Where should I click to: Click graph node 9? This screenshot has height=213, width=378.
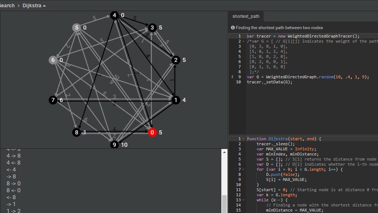click(115, 144)
